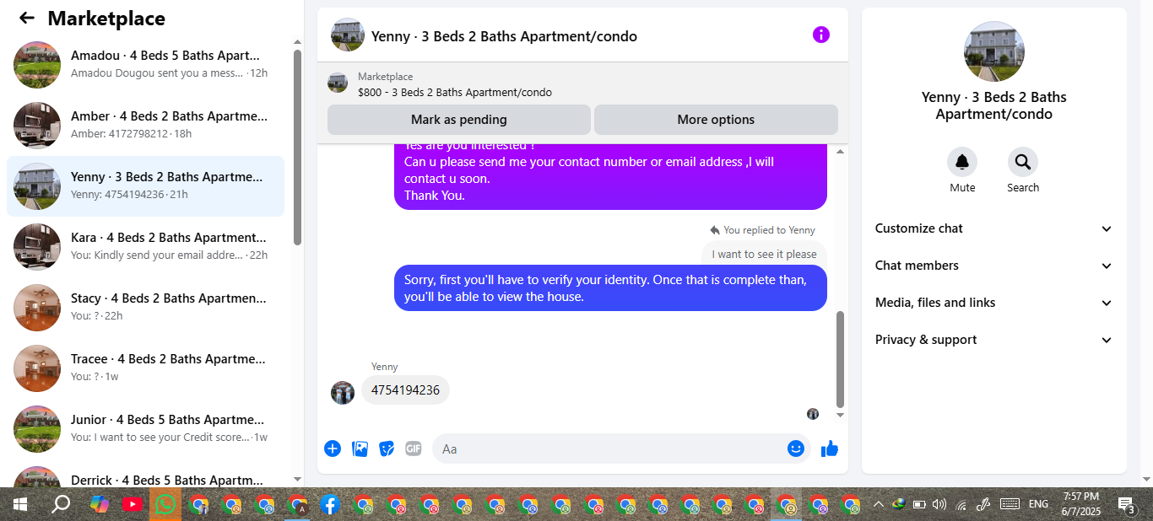Screen dimensions: 1153x521
Task: Open more actions plus icon
Action: point(333,448)
